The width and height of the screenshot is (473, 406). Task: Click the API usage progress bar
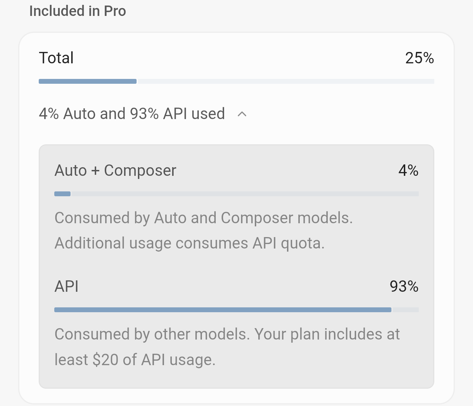pyautogui.click(x=236, y=310)
